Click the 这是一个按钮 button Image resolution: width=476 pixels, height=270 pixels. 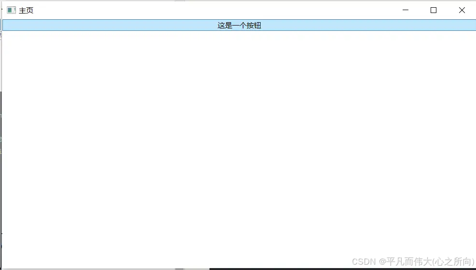pyautogui.click(x=239, y=25)
